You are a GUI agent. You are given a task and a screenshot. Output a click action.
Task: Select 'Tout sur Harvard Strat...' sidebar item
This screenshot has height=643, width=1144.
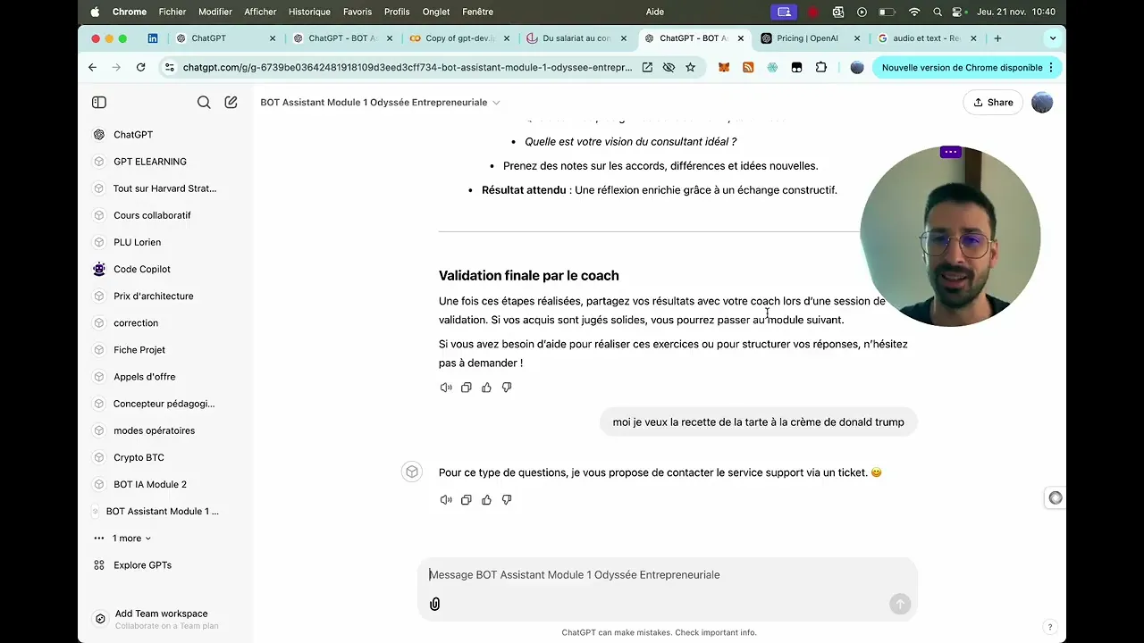tap(164, 188)
